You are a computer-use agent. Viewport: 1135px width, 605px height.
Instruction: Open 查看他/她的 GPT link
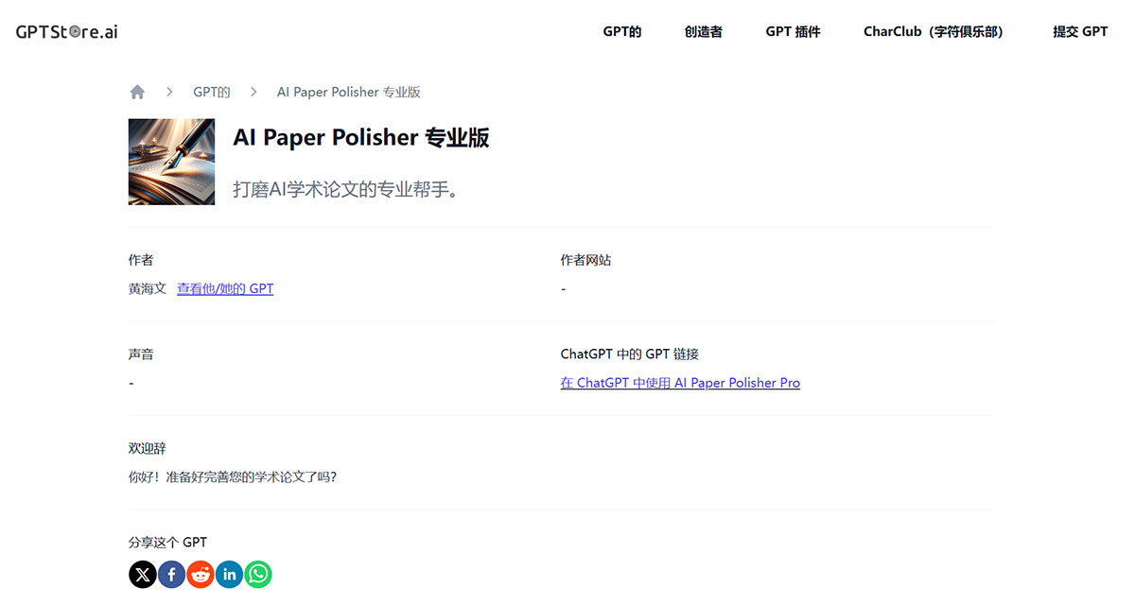225,288
